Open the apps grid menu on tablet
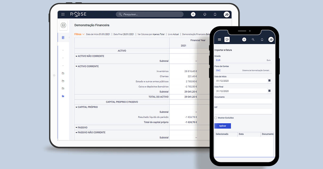The height and width of the screenshot is (169, 323). [x=63, y=14]
